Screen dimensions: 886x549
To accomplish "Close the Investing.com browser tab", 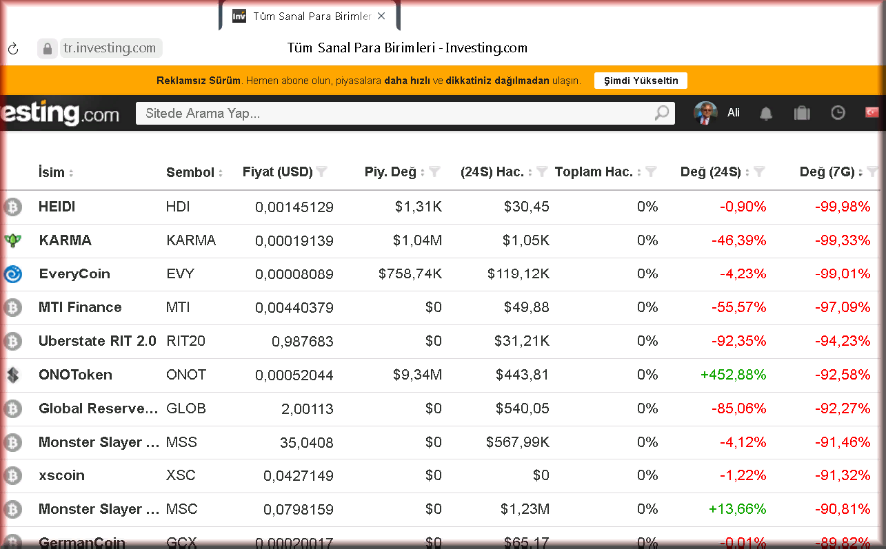I will pos(381,16).
